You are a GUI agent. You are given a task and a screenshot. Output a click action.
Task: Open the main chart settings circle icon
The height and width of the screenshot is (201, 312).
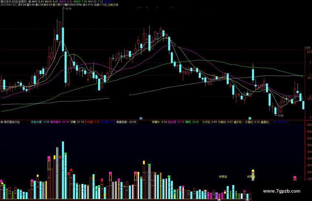[x=30, y=2]
